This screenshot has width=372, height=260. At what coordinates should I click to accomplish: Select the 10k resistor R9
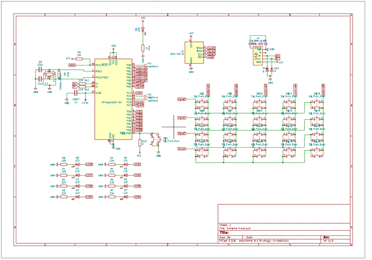(79, 58)
